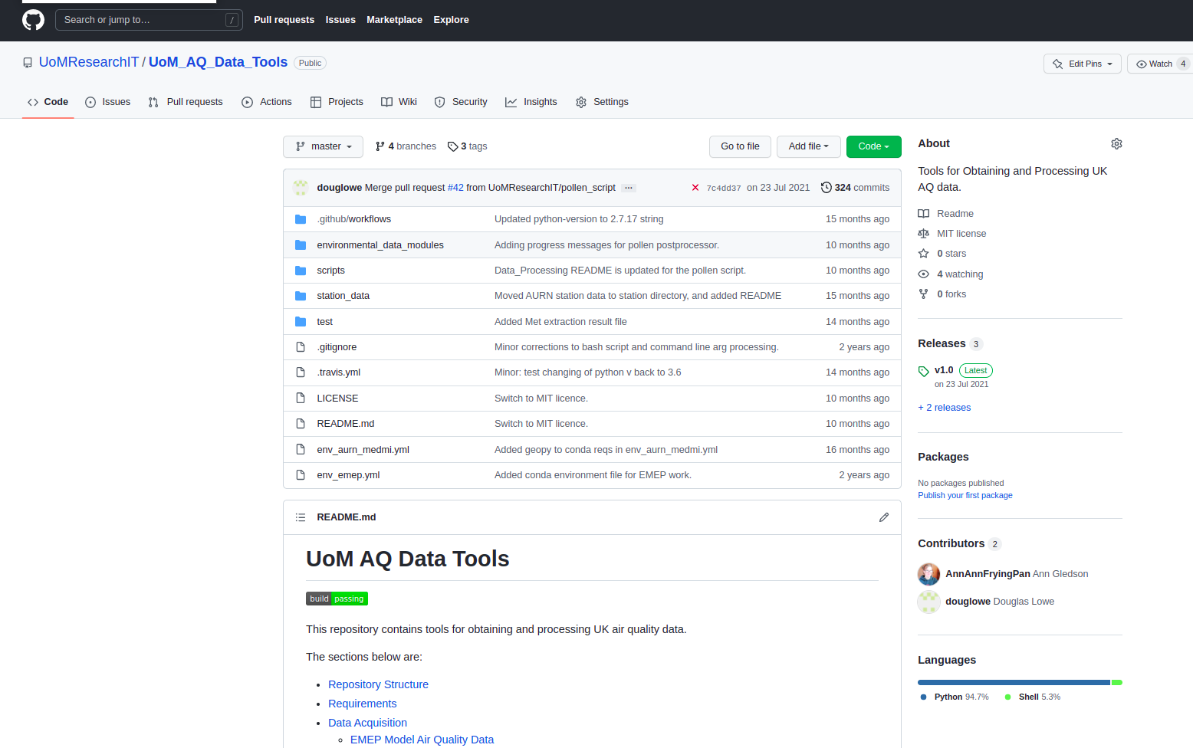Click the build passing badge
Screen dimensions: 1193x748
point(337,599)
